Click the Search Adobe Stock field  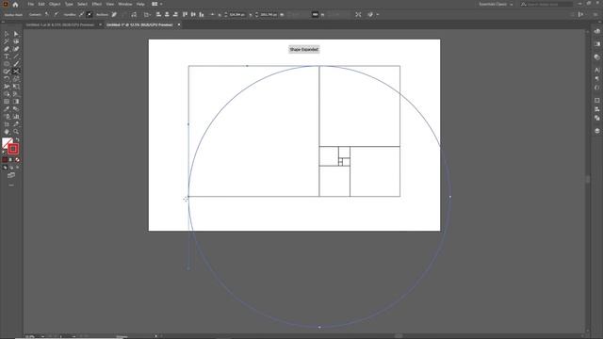[546, 4]
